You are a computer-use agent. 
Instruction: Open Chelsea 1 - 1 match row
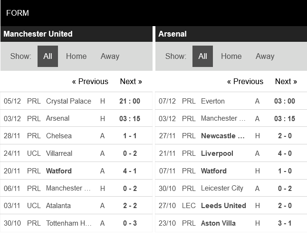coord(59,136)
